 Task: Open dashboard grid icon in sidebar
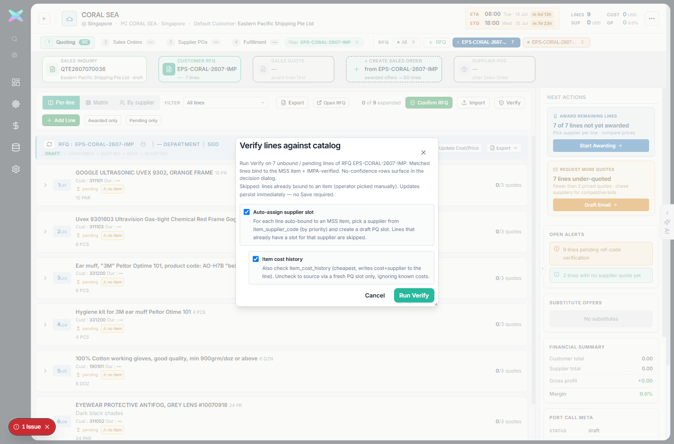[16, 82]
